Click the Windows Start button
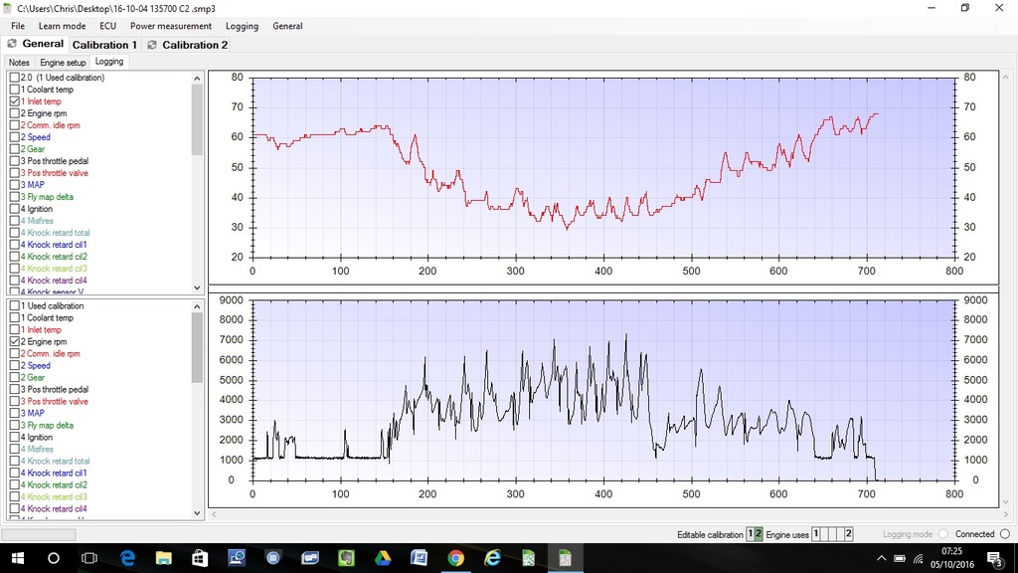This screenshot has height=573, width=1018. pyautogui.click(x=18, y=559)
